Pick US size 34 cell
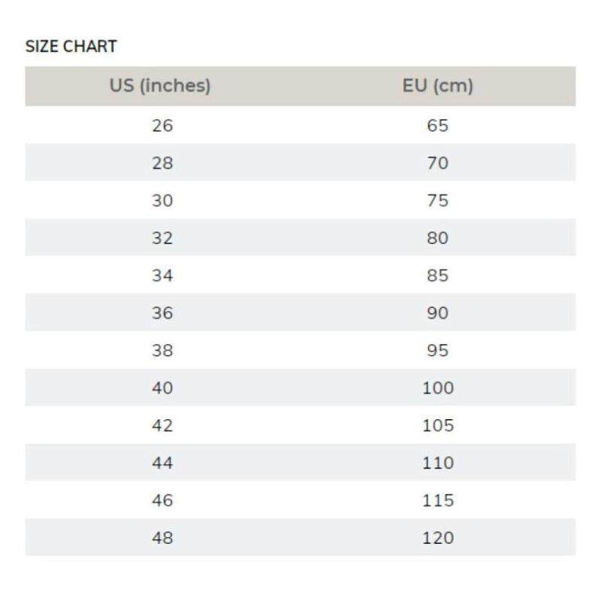This screenshot has height=601, width=601. (162, 276)
